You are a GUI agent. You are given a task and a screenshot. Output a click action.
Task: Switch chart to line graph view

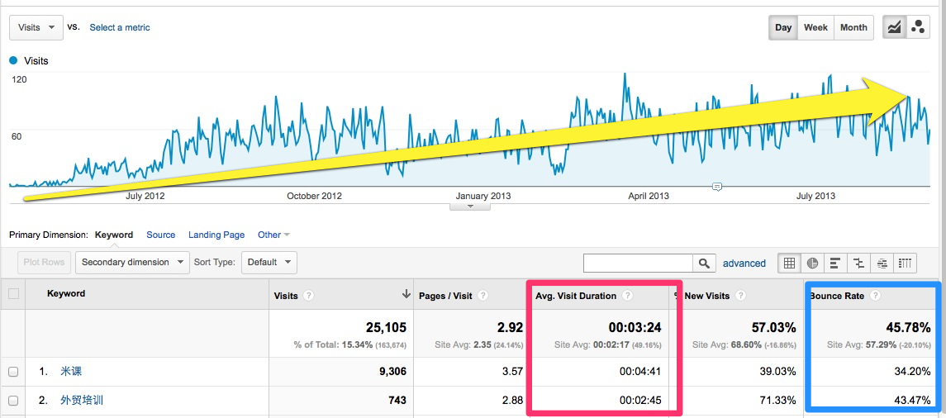895,27
